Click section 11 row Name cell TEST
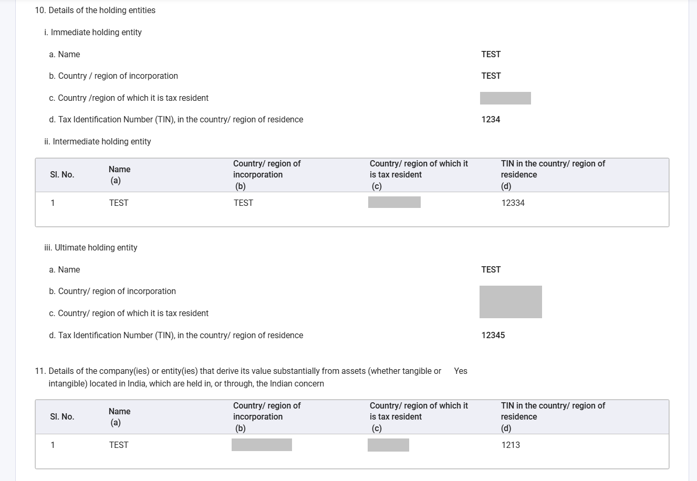The height and width of the screenshot is (481, 697). pyautogui.click(x=119, y=445)
